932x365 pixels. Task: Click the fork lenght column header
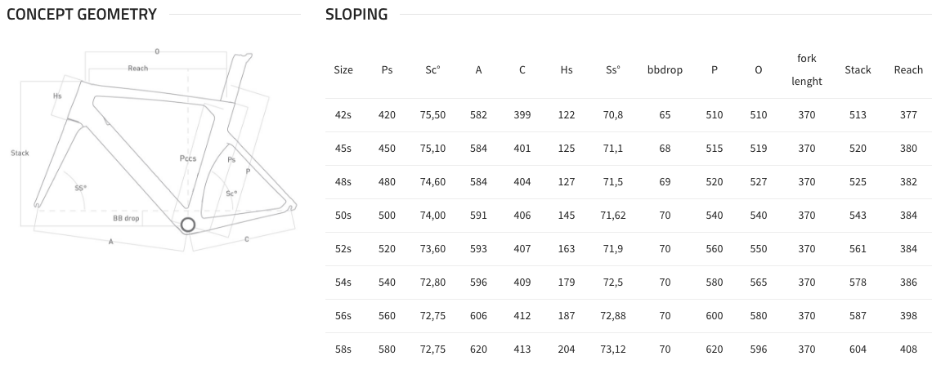coord(807,69)
